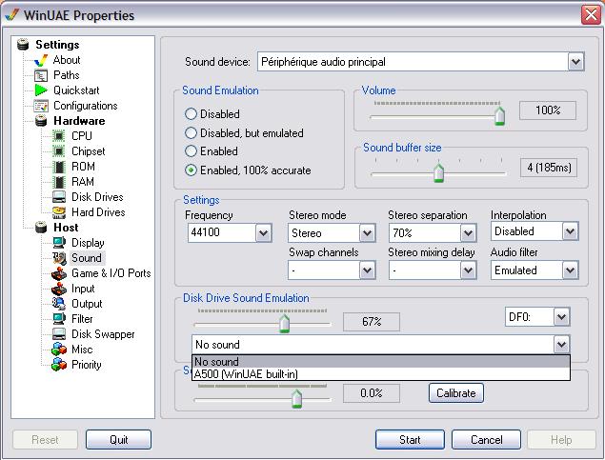Open the Stereo separation 70% dropdown

468,233
